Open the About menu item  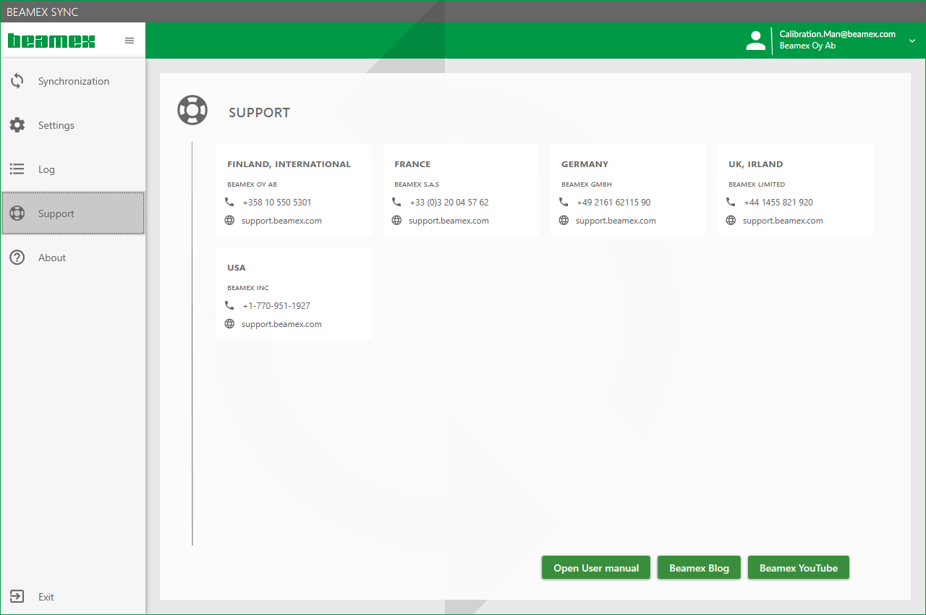click(73, 258)
